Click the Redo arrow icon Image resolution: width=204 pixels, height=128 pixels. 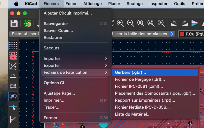point(184,23)
